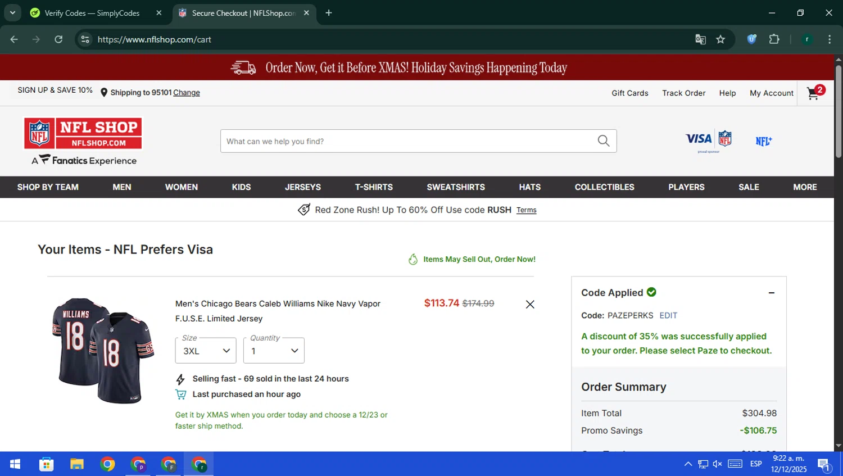Click the Bears jersey thumbnail image
Screen dimensions: 843x476
(x=103, y=351)
